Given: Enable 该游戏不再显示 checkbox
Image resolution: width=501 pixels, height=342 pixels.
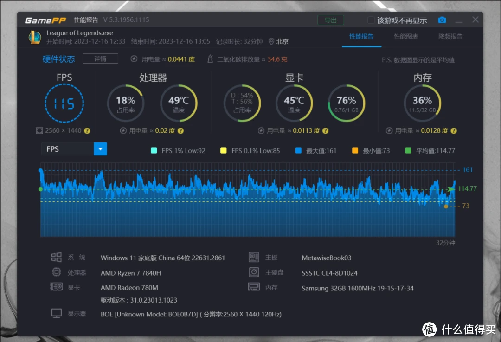Looking at the screenshot, I should tap(371, 20).
